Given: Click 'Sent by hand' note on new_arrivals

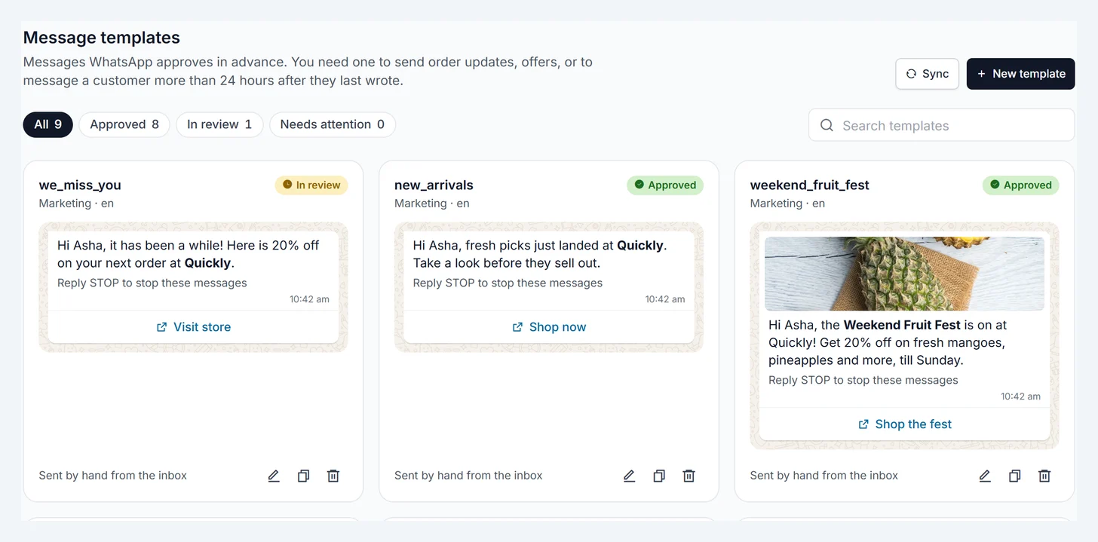Looking at the screenshot, I should 468,476.
